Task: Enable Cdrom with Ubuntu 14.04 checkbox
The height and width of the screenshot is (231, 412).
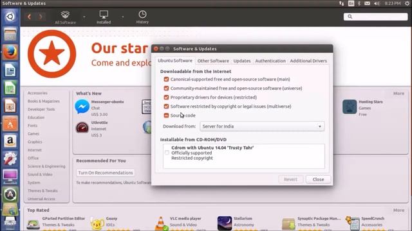Action: pos(167,153)
